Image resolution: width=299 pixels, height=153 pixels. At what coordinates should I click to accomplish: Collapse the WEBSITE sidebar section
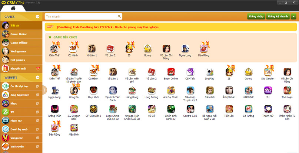[37, 77]
